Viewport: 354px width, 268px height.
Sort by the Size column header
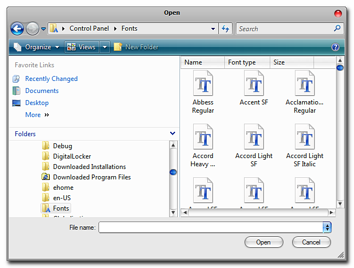[292, 62]
